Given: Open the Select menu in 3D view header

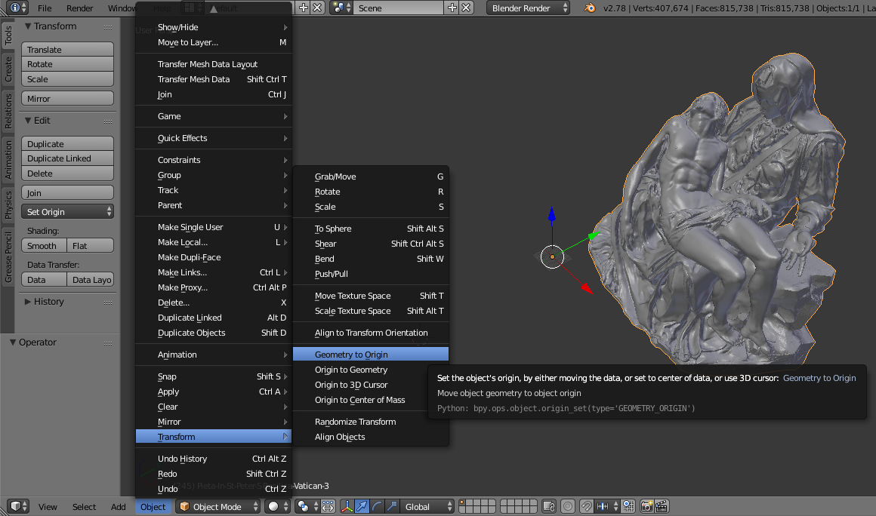Looking at the screenshot, I should [x=84, y=506].
